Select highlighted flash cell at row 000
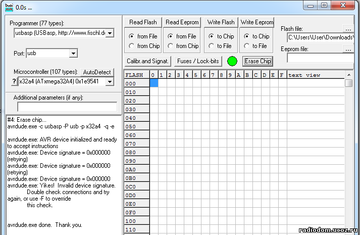Screen dimensions: 360x235 click(154, 83)
